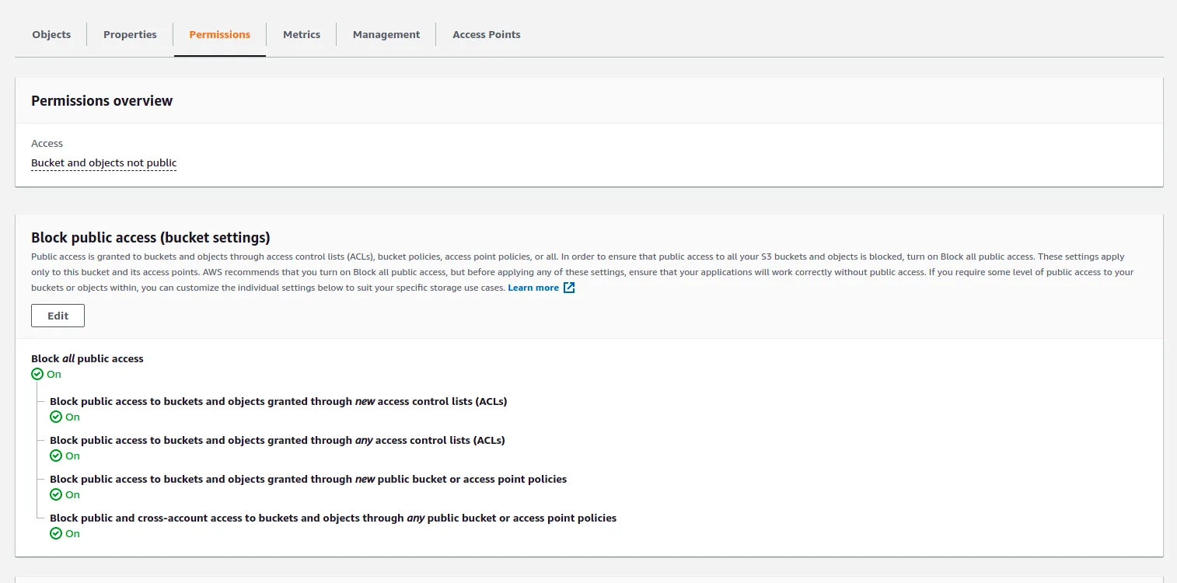This screenshot has height=583, width=1177.
Task: Select the Permissions tab
Action: point(220,34)
